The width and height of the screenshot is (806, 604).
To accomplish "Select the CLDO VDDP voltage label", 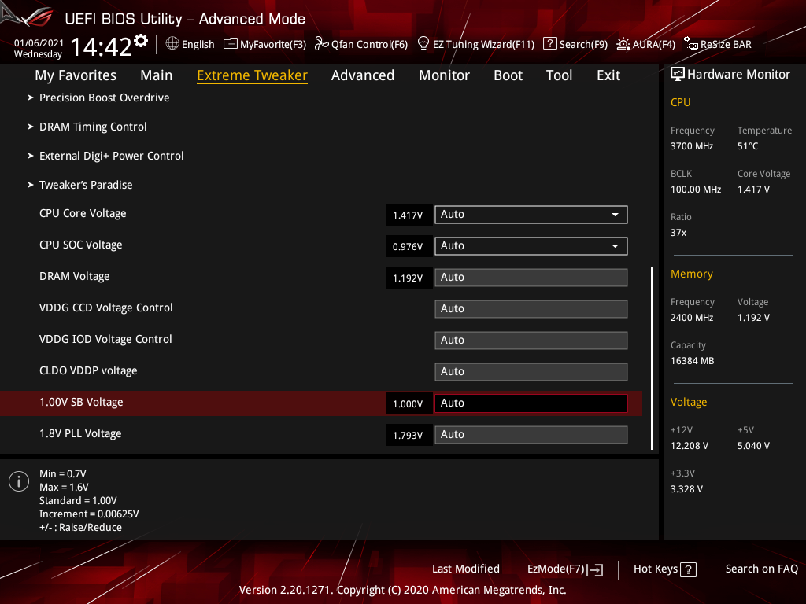I will point(88,371).
